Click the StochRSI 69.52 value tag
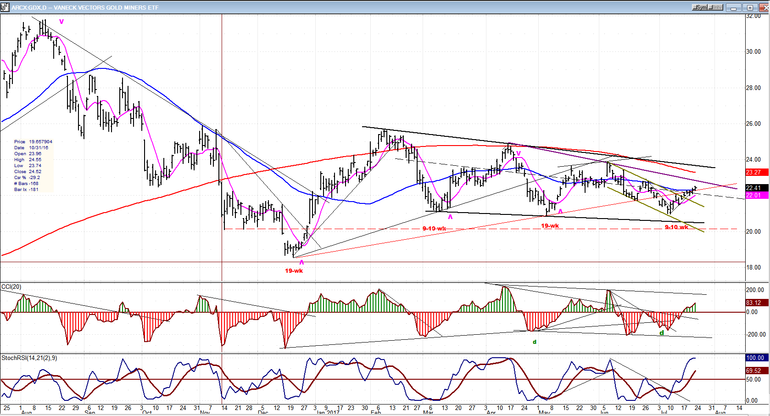The image size is (770, 416). (753, 371)
